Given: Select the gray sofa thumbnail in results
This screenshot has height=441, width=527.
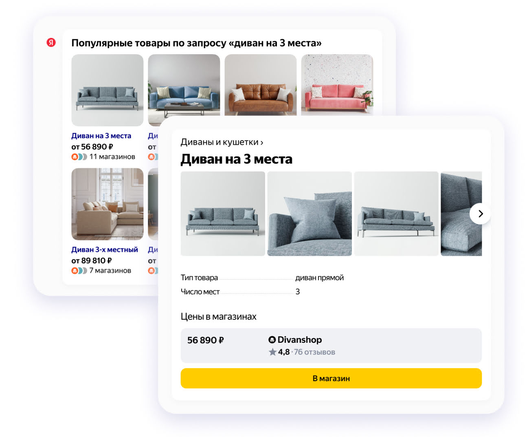Looking at the screenshot, I should [108, 90].
